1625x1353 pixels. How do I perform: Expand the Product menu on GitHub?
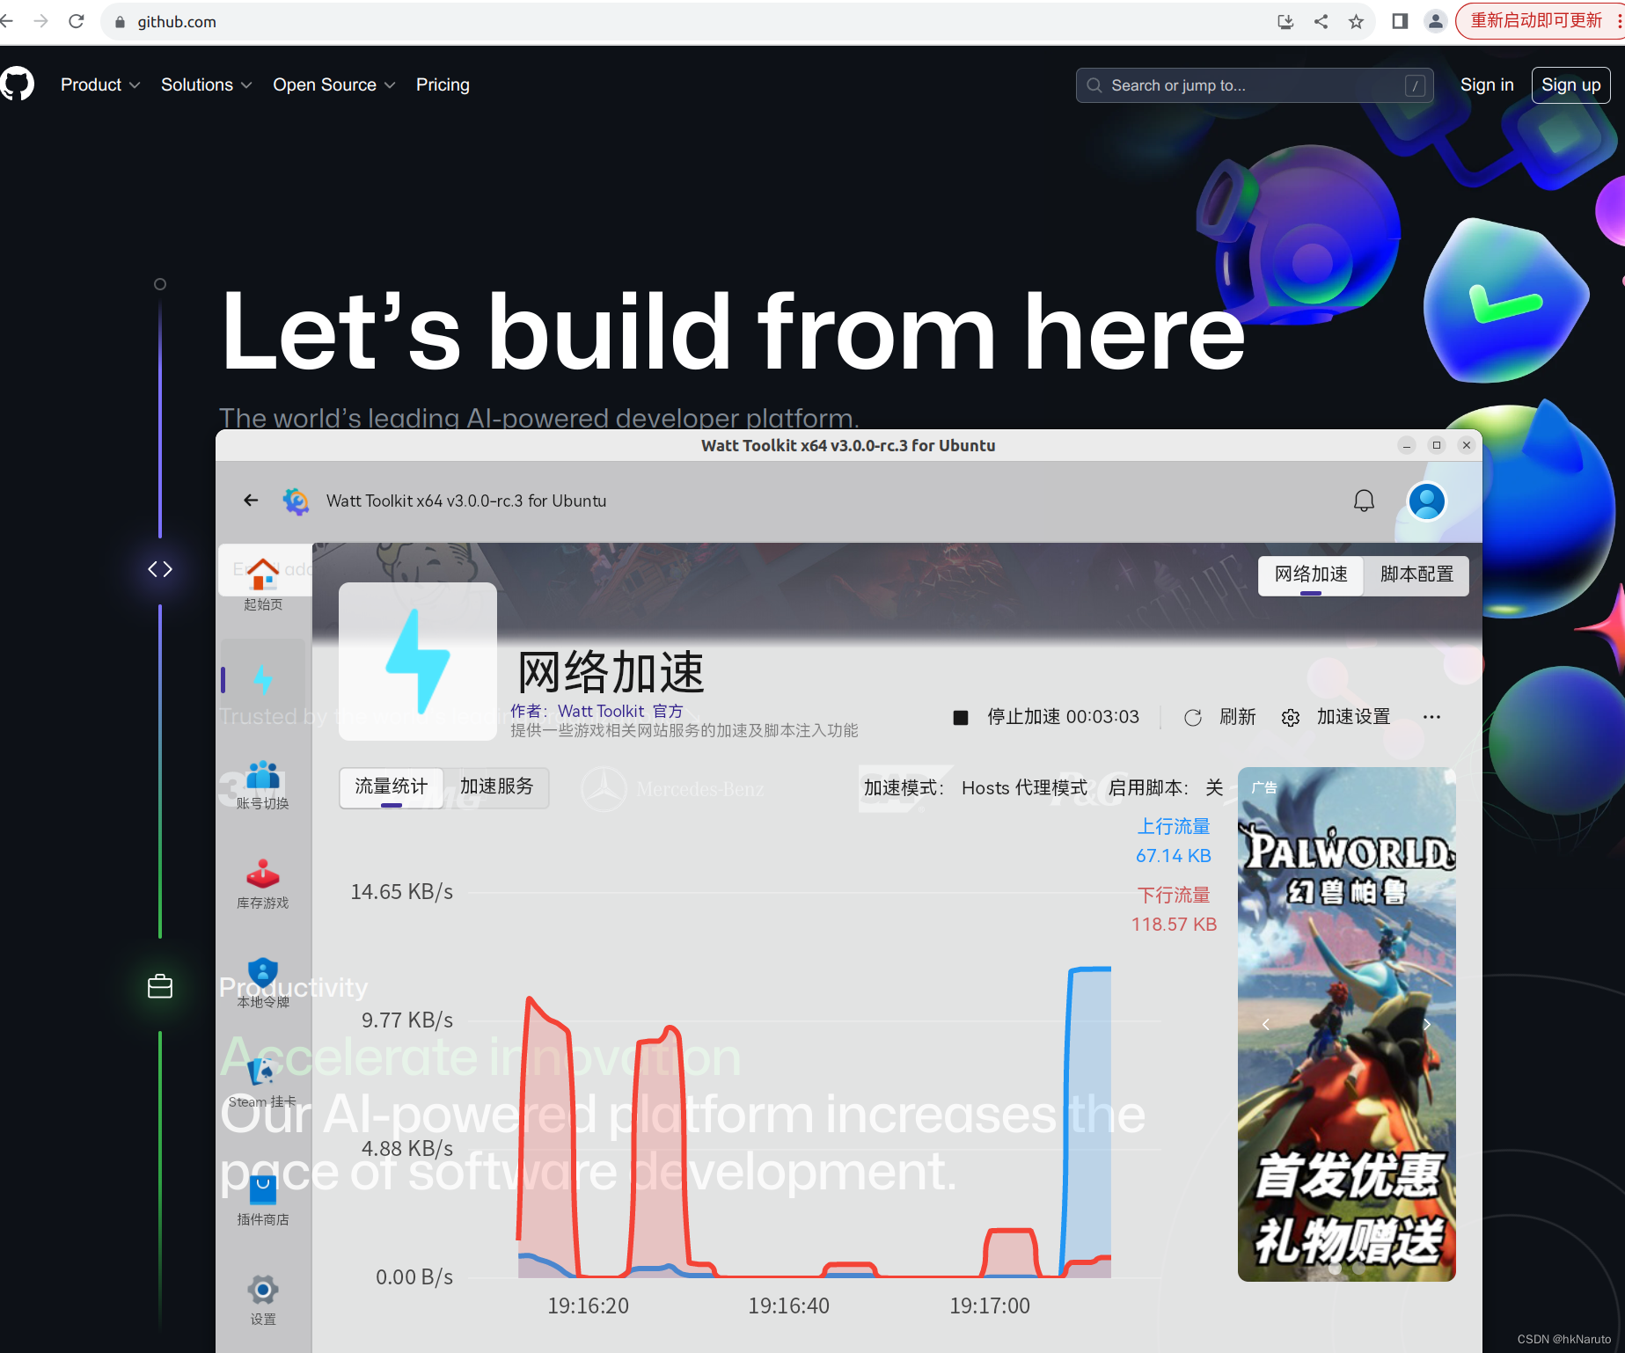(x=100, y=84)
